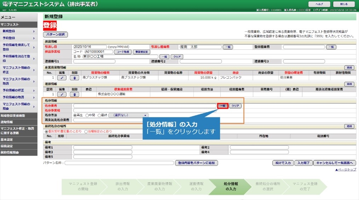Focus the 登録担当者 field
Viewport: 359px width, 200px height.
tap(304, 47)
